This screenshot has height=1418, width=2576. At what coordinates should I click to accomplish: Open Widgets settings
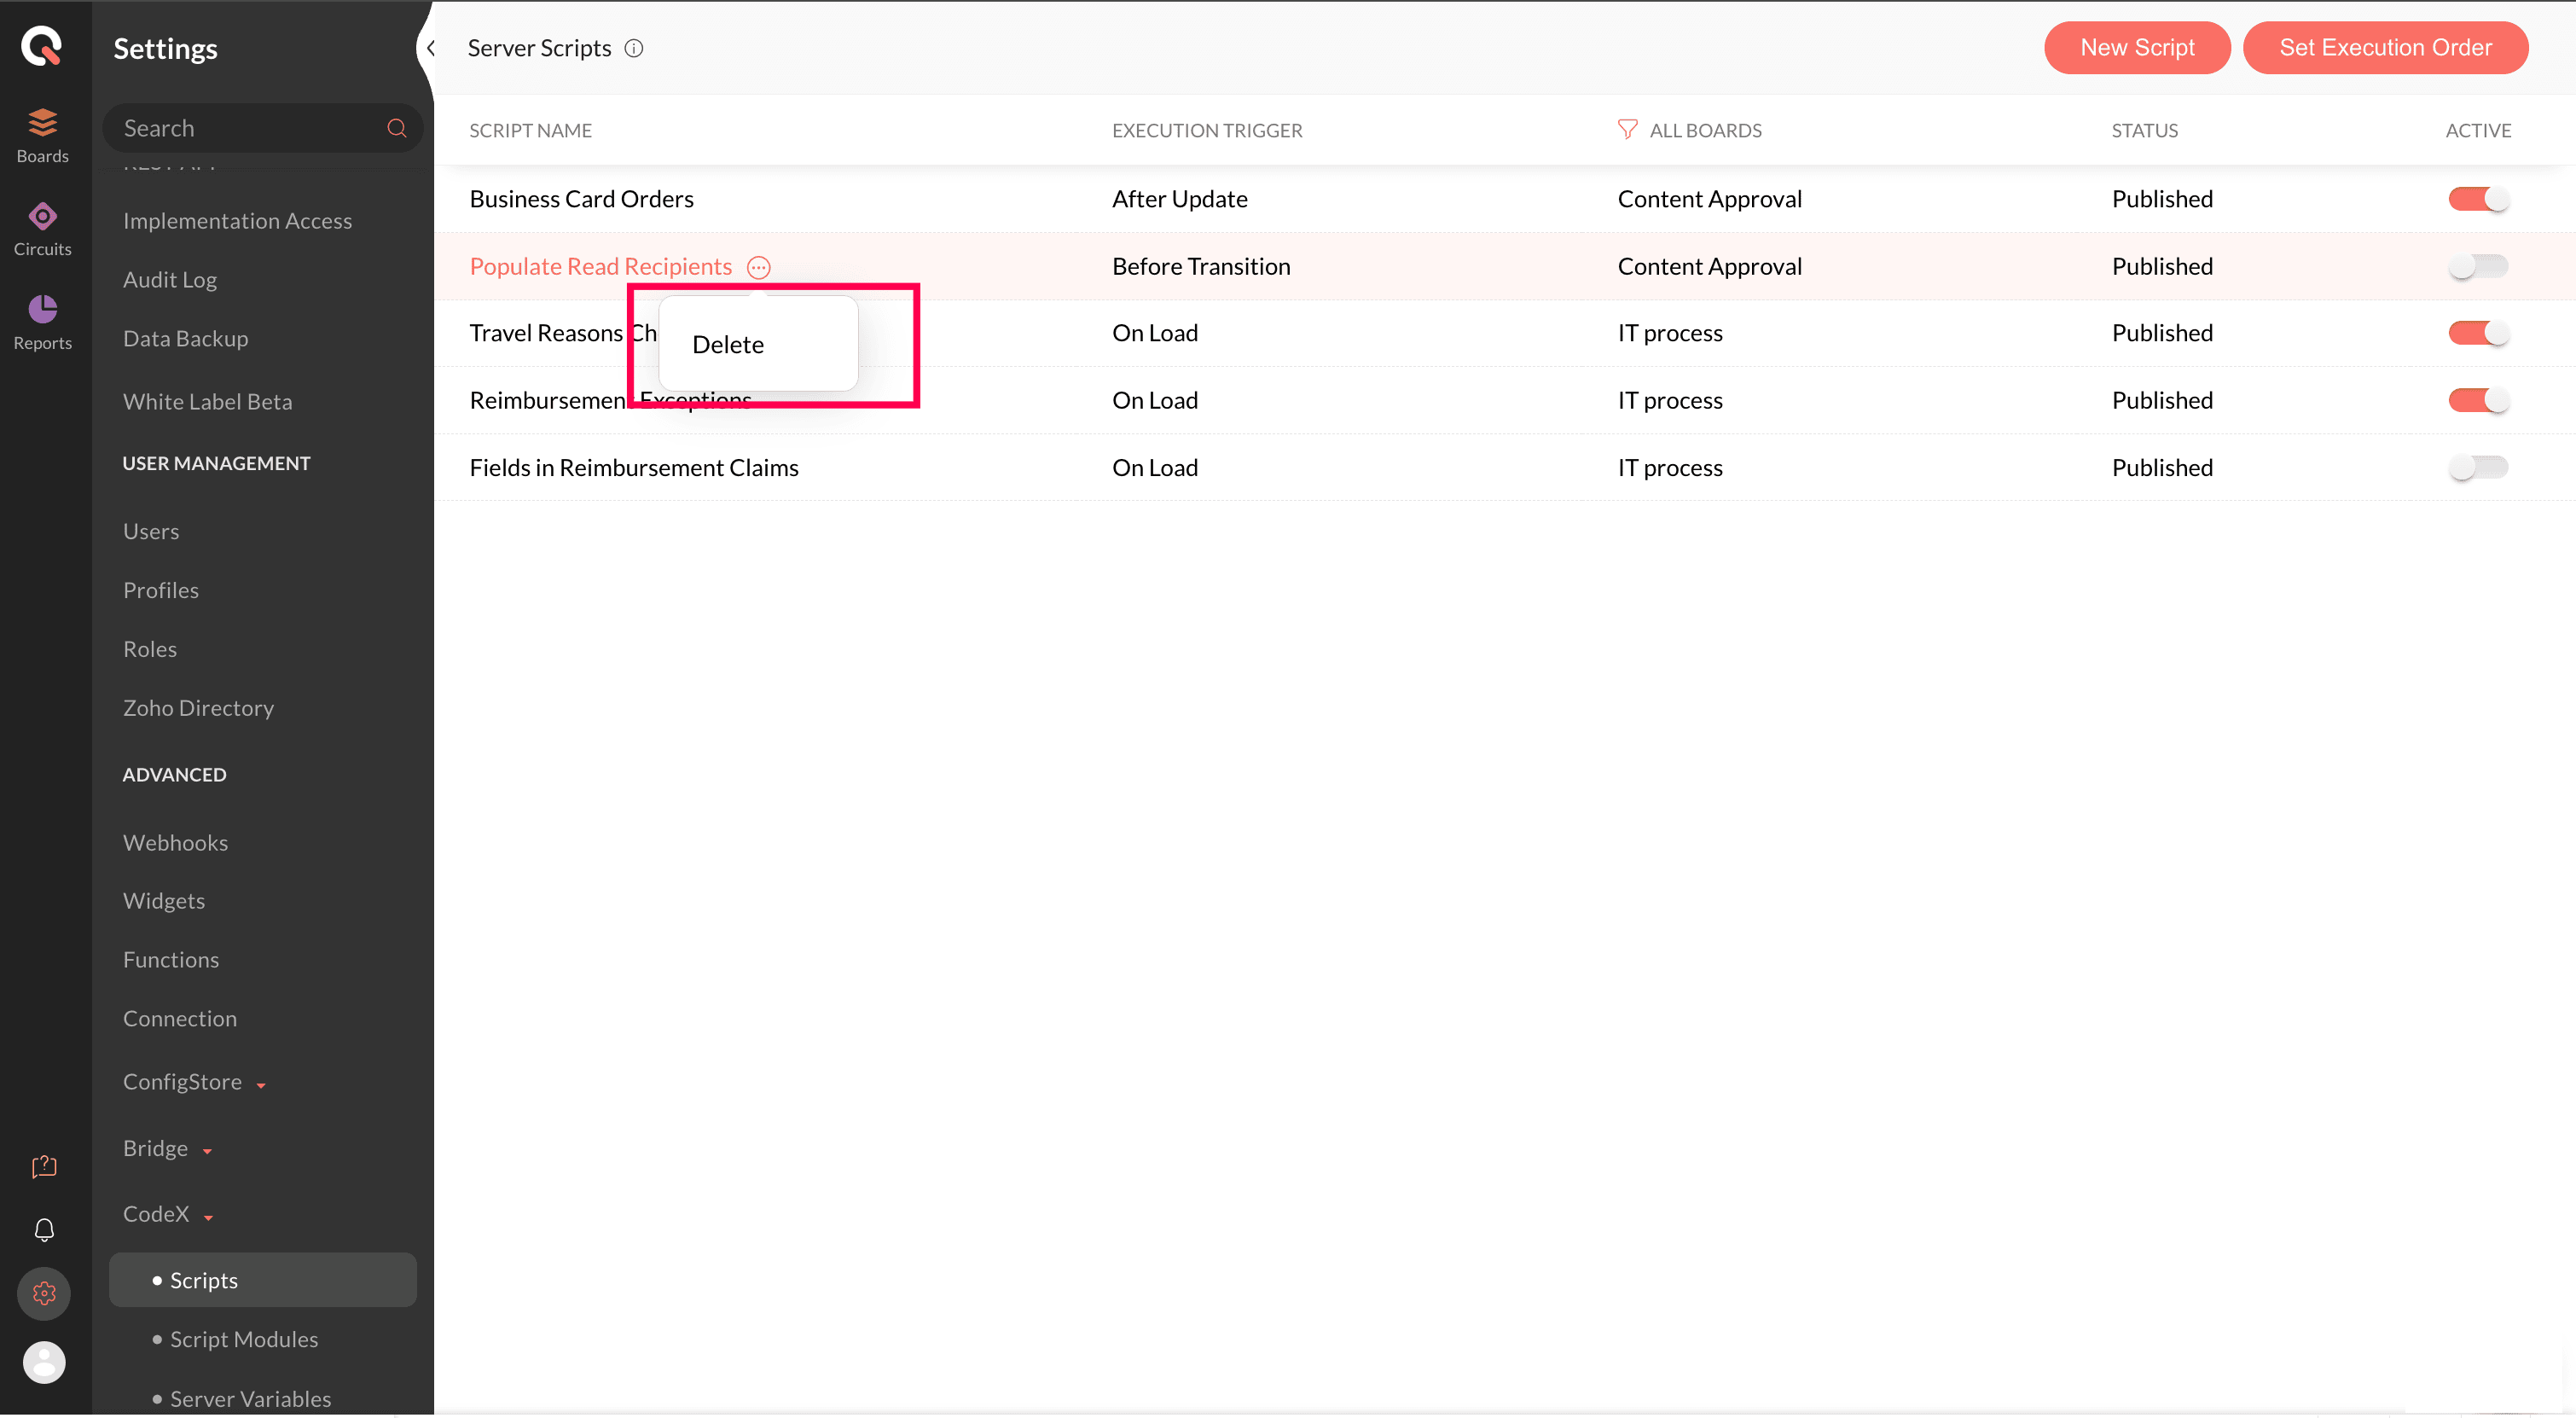[163, 901]
